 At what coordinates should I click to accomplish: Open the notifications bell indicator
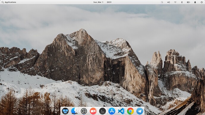pos(195,2)
